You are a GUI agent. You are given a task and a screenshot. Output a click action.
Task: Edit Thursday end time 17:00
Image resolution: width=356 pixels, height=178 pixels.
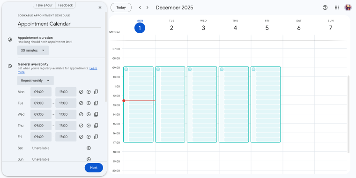(x=66, y=126)
